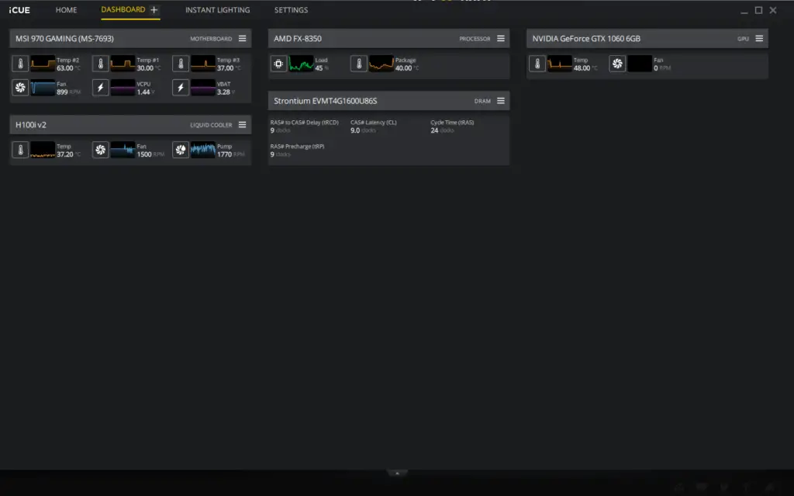
Task: Click the processor Package temperature graph
Action: click(381, 64)
